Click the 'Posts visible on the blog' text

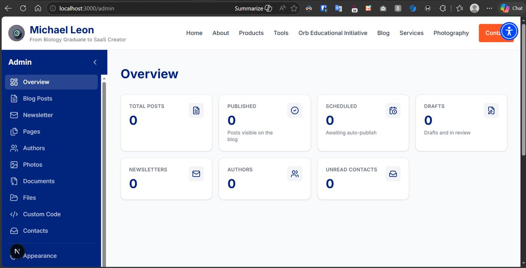(250, 136)
